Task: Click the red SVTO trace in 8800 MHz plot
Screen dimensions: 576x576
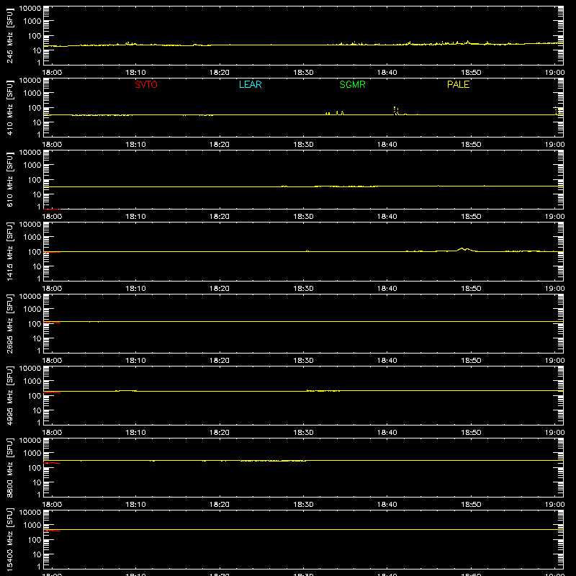Action: tap(52, 463)
